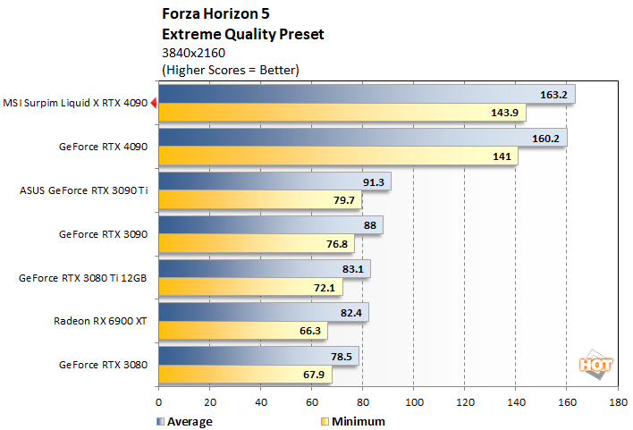Viewport: 633px width, 430px height.
Task: Select the ASUS GeForce RTX 3090 Ti label
Action: pos(83,190)
